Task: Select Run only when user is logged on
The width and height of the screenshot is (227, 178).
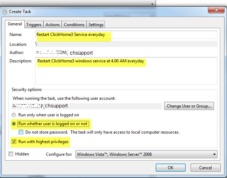Action: pyautogui.click(x=14, y=115)
